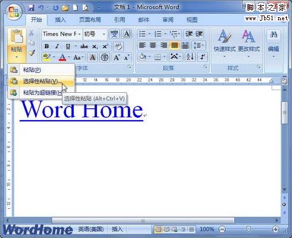Viewport: 292px width, 238px height.
Task: Open the 字体 dialog launcher
Action: (130, 67)
